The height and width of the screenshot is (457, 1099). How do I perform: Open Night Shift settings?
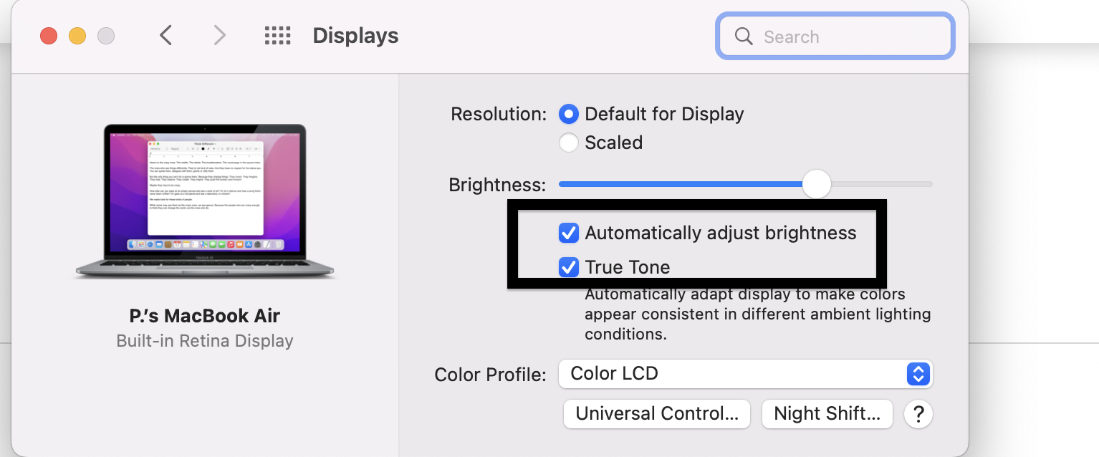[x=827, y=413]
